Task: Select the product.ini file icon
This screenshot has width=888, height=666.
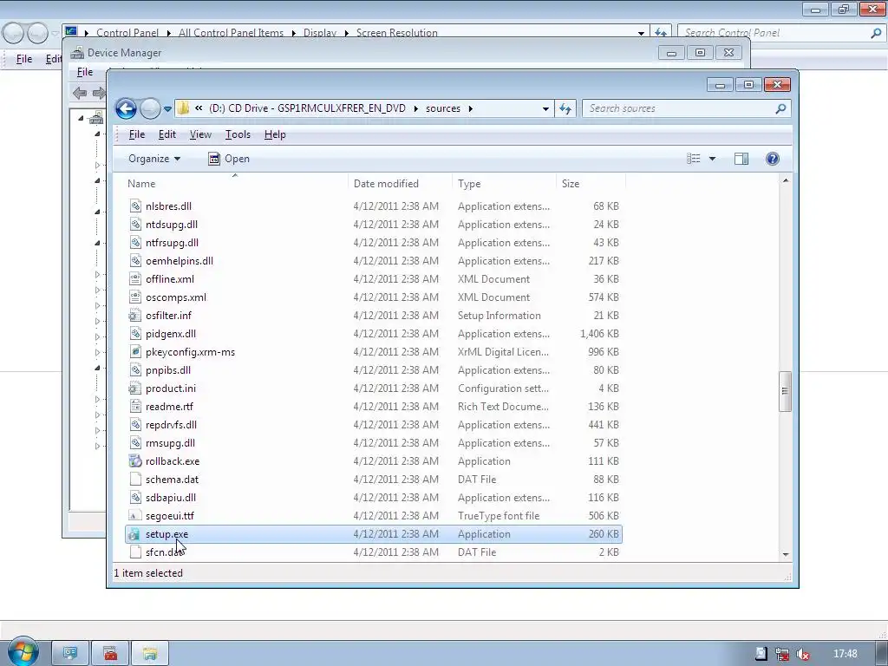Action: (x=134, y=388)
